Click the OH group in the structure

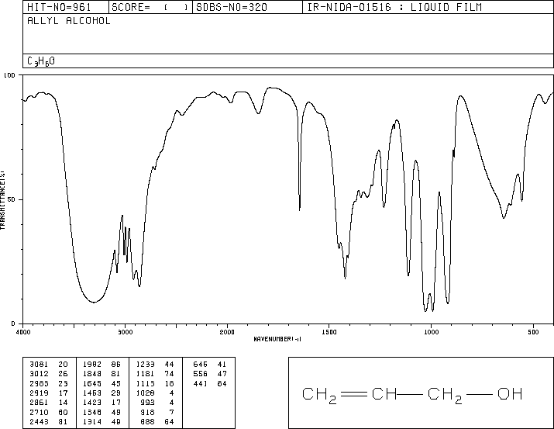[x=510, y=393]
